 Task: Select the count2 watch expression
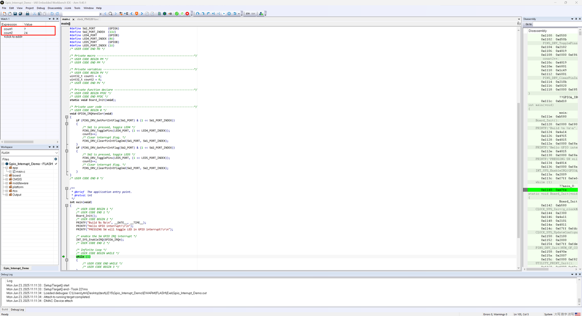coord(8,33)
